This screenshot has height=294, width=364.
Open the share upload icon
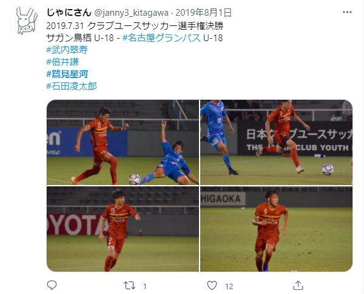click(298, 286)
